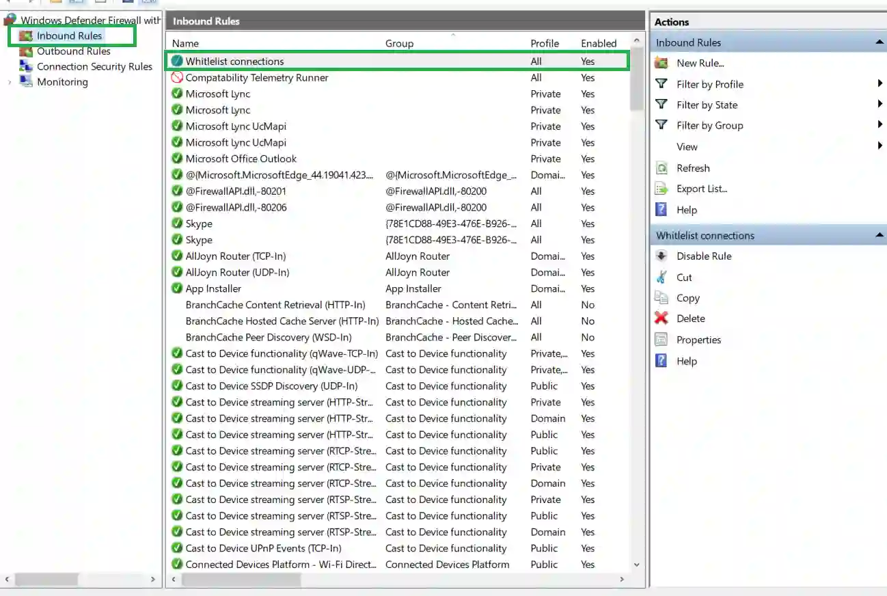The width and height of the screenshot is (887, 596).
Task: Click the Cut scissors icon
Action: [661, 277]
